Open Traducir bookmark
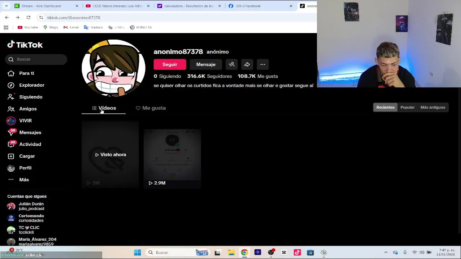Image resolution: width=461 pixels, height=259 pixels. [x=93, y=27]
